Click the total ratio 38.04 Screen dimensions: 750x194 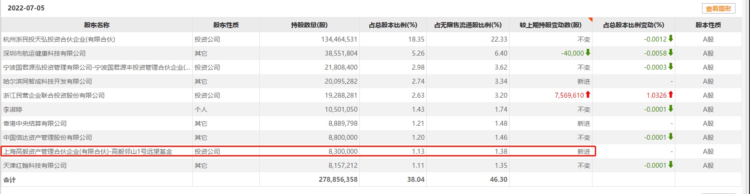[x=416, y=180]
